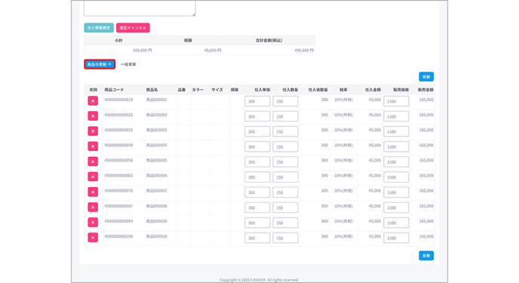Screen dimensions: 519x283
Task: Click the 商品の登録 + button
Action: click(x=100, y=64)
